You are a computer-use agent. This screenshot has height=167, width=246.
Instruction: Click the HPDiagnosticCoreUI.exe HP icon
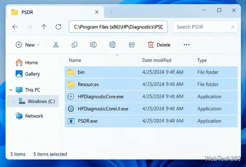[71, 109]
